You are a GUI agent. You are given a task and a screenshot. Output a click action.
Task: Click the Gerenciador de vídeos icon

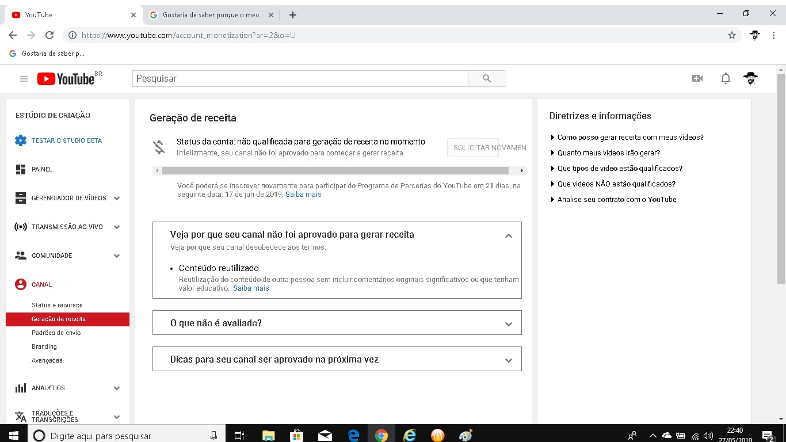pos(21,198)
